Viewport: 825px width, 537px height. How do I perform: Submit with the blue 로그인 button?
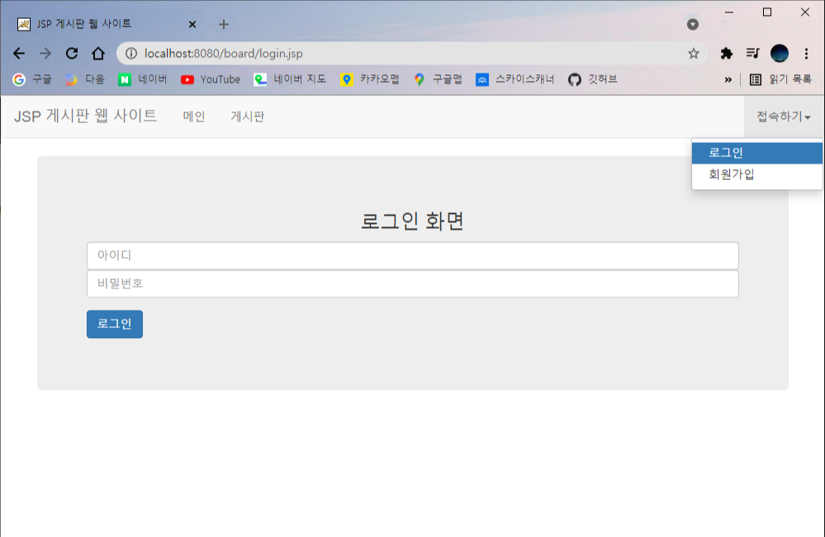(115, 324)
